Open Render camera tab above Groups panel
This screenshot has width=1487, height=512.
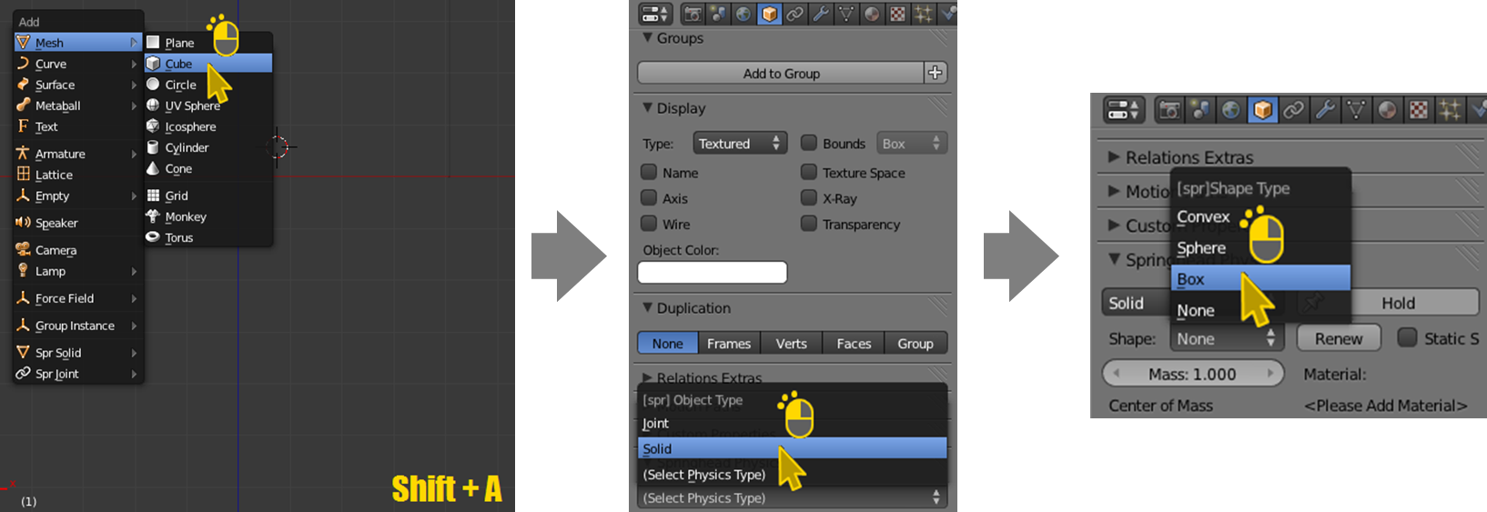(x=693, y=14)
